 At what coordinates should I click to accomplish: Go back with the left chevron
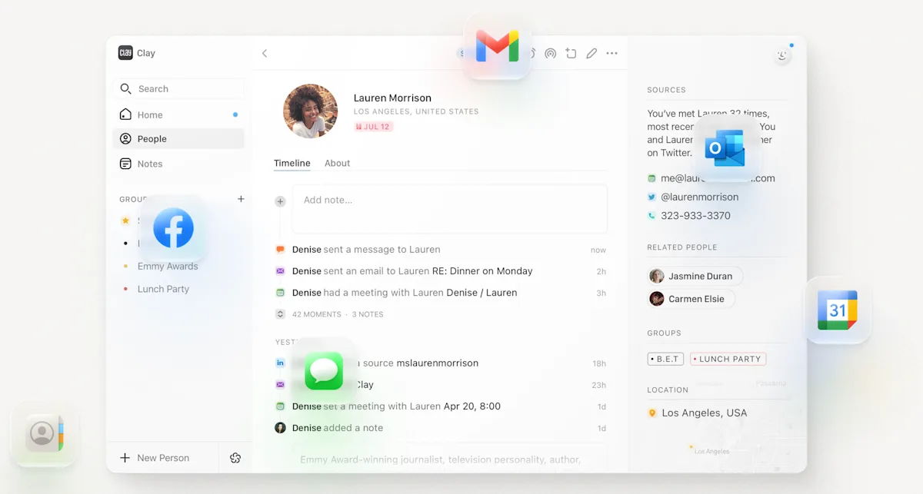pyautogui.click(x=265, y=54)
